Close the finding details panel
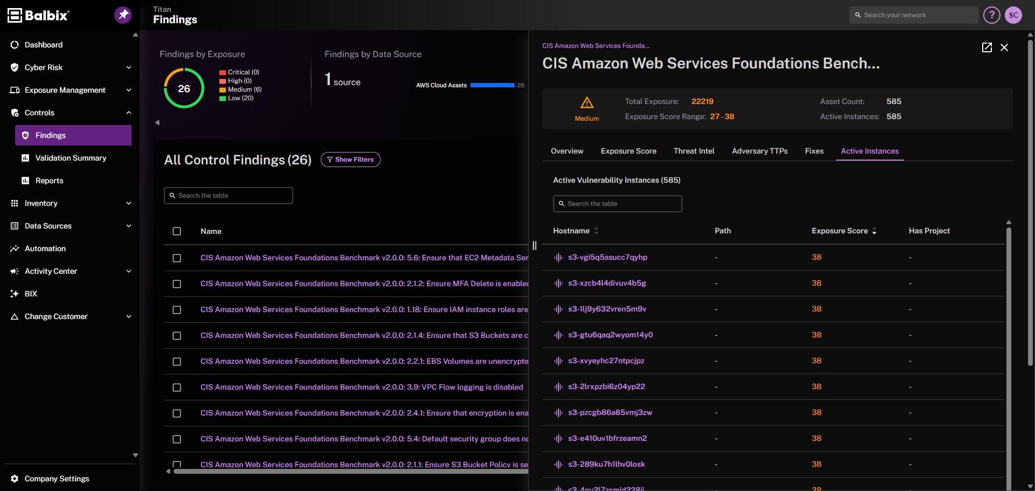The height and width of the screenshot is (491, 1035). (1004, 47)
